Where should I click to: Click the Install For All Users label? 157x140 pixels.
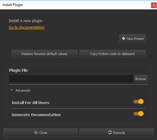(30, 103)
